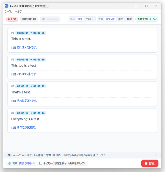Dismiss the PR banner with its X

155,155
